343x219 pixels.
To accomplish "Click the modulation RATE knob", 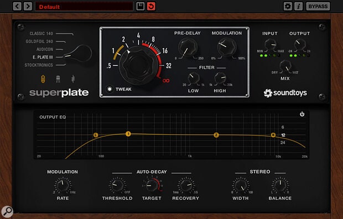I will 63,185.
